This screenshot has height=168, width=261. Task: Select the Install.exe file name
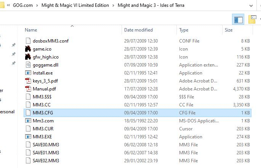click(x=43, y=73)
